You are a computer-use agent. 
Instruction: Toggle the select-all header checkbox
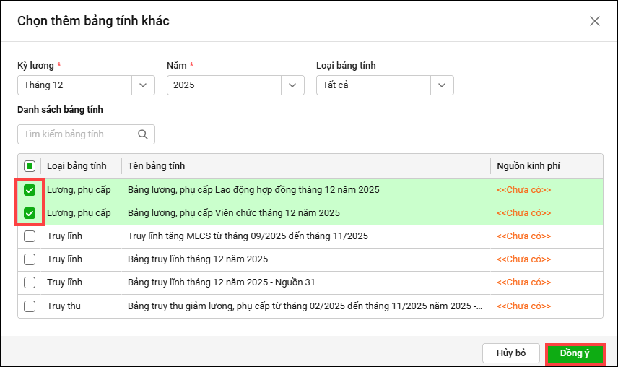30,166
